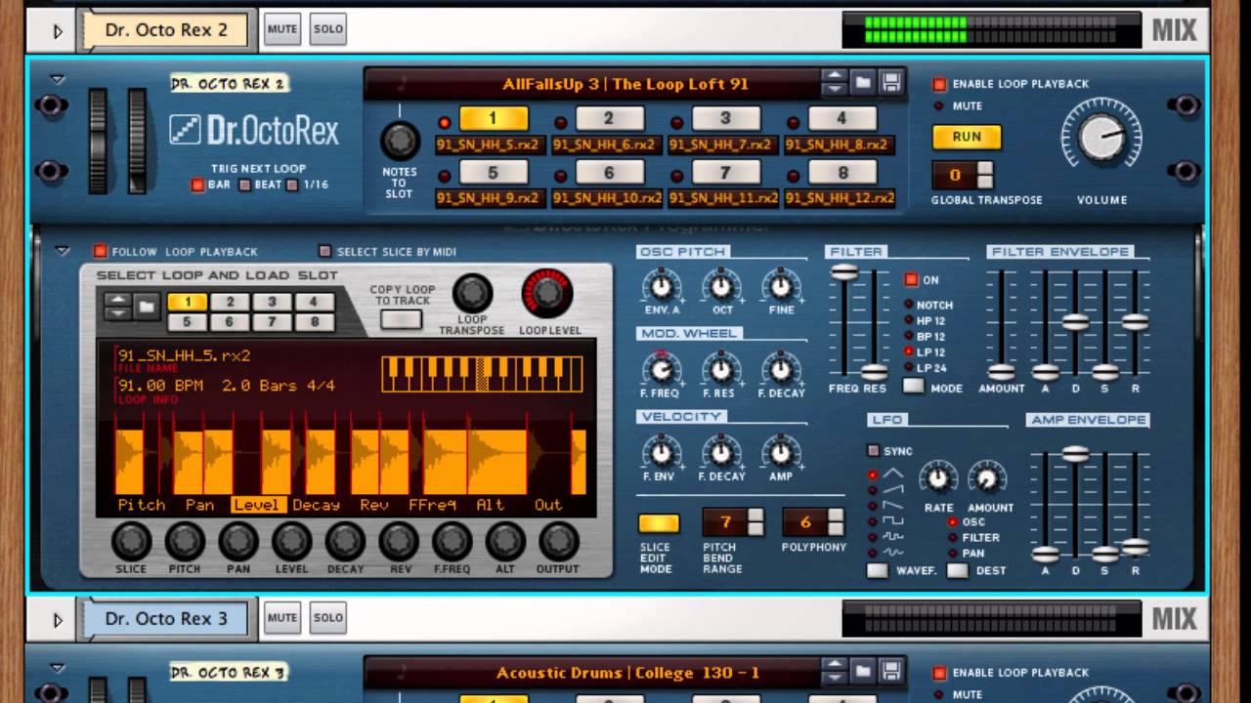
Task: Set Trig Next Loop to 1/16
Action: [291, 185]
